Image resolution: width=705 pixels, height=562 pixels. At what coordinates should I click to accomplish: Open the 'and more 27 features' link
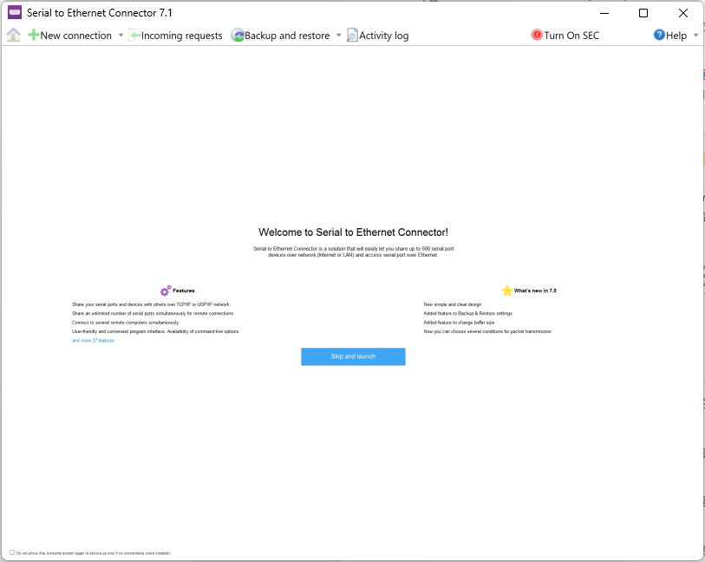93,341
